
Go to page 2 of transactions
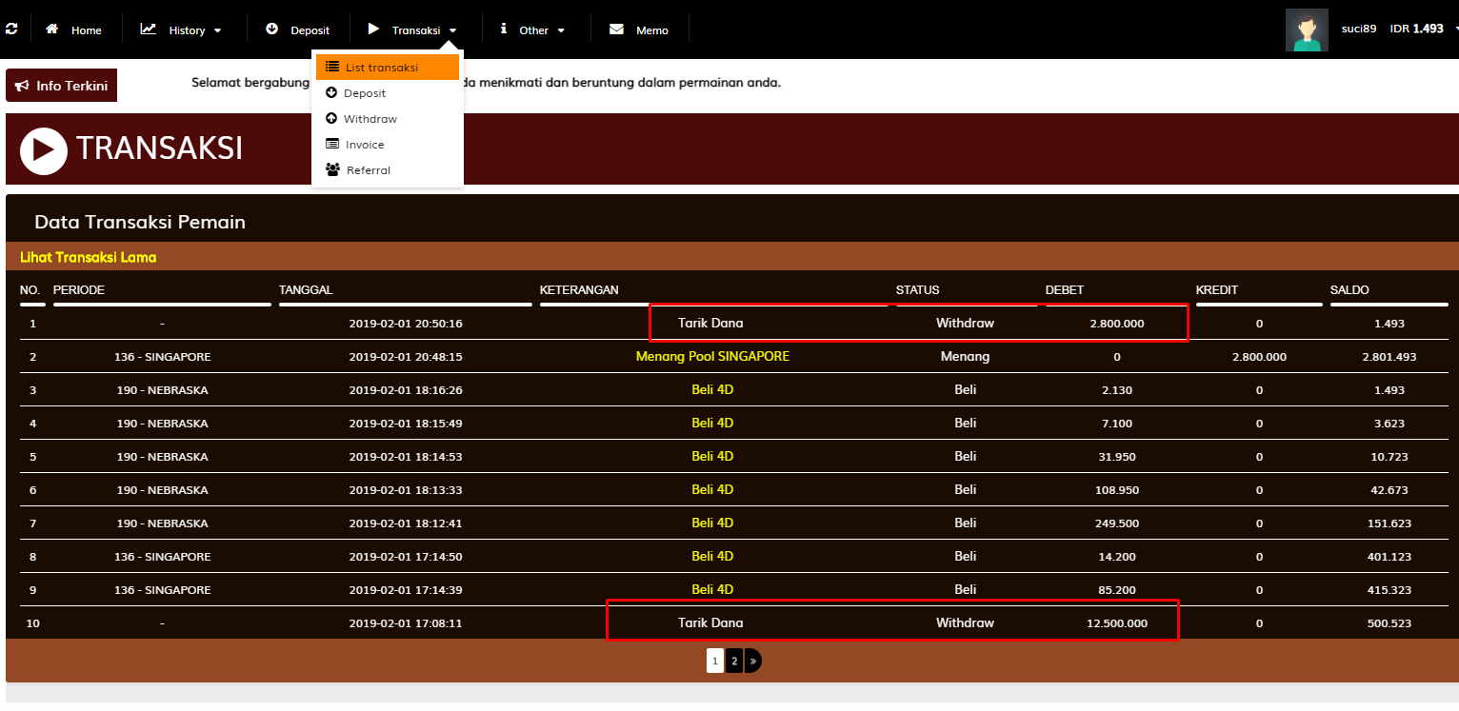pos(734,661)
